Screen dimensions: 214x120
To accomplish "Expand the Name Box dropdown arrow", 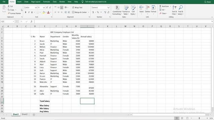I will [13, 21].
